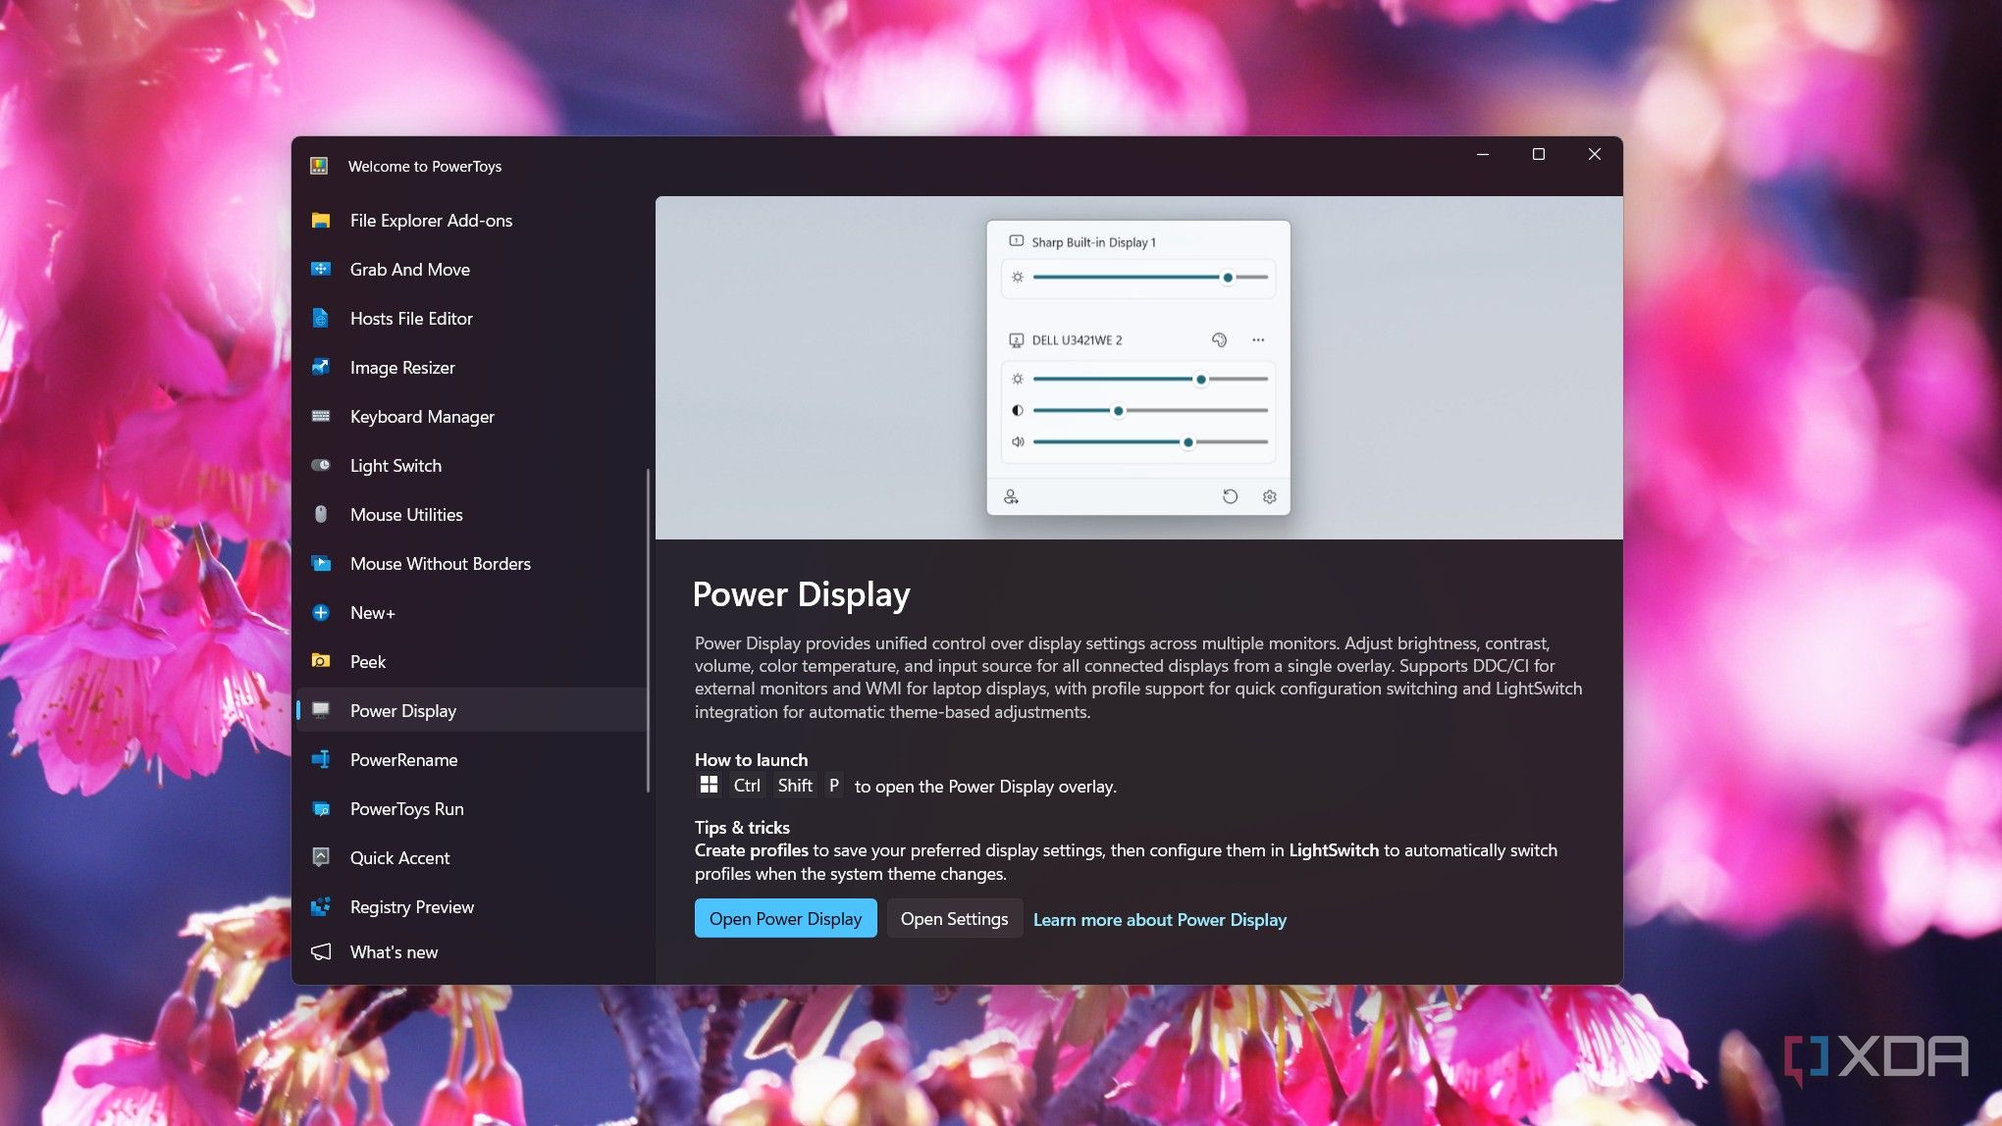Open File Explorer Add-ons folder icon
This screenshot has width=2002, height=1126.
pos(321,221)
